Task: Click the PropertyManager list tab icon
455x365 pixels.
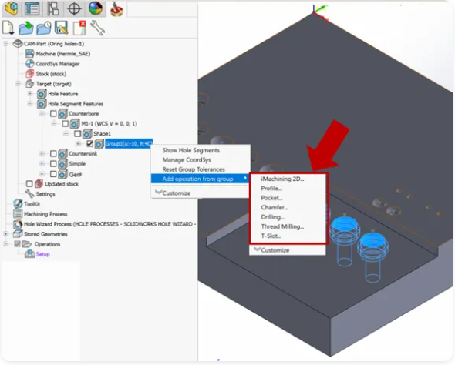Action: click(x=32, y=8)
